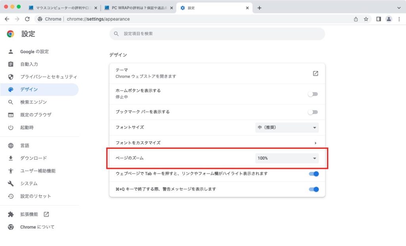The image size is (406, 246).
Task: Open the page zoom 100% dropdown
Action: 287,158
